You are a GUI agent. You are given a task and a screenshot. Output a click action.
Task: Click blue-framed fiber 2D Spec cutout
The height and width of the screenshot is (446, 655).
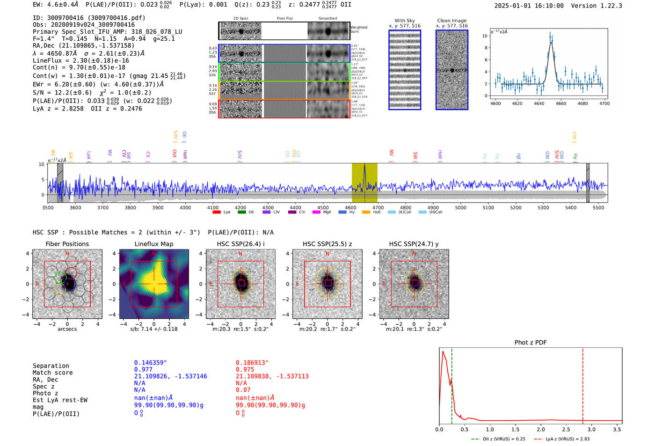click(241, 53)
